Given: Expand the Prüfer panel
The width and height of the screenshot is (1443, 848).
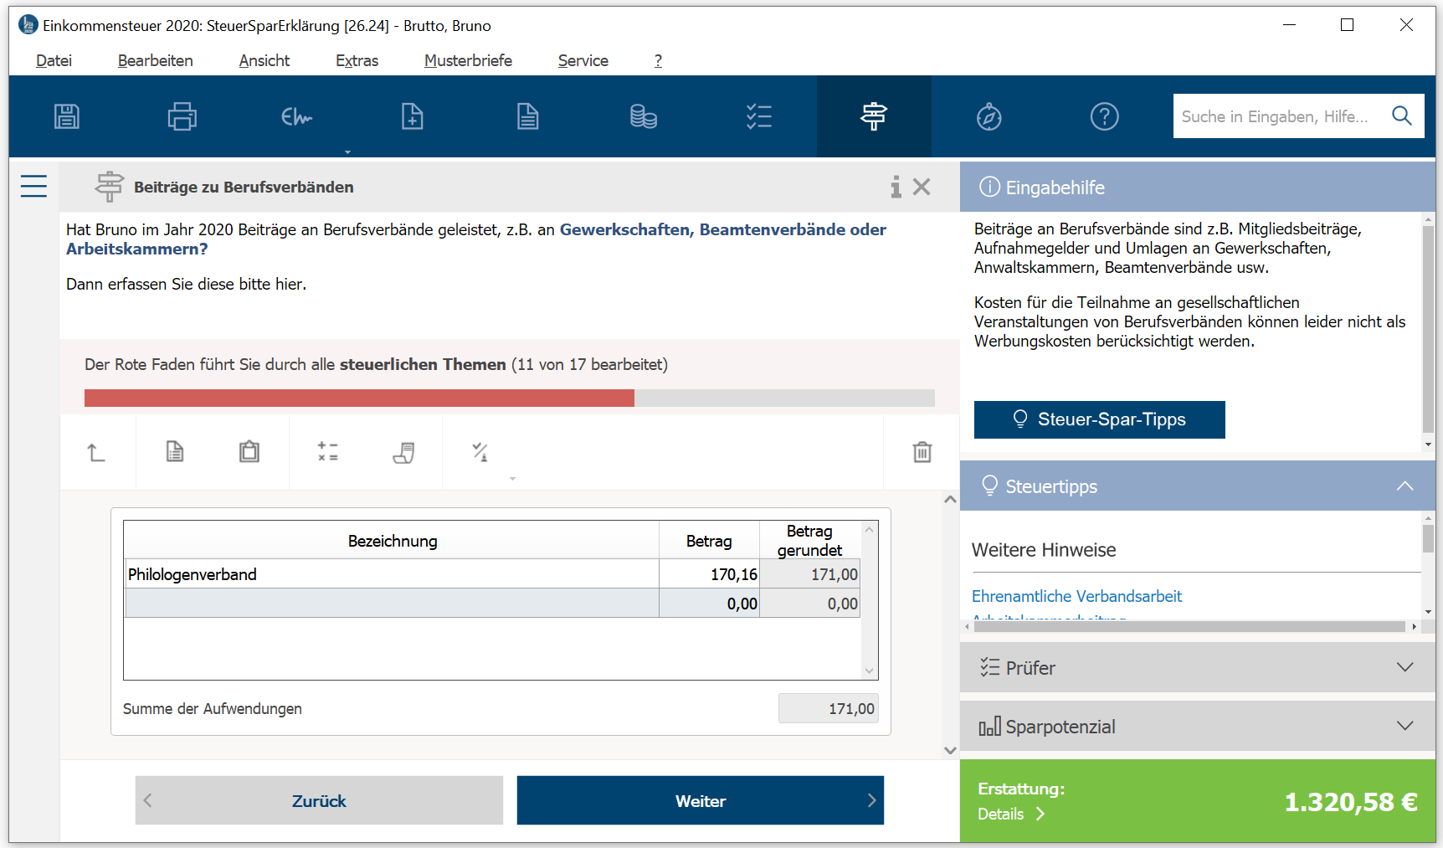Looking at the screenshot, I should click(x=1197, y=667).
